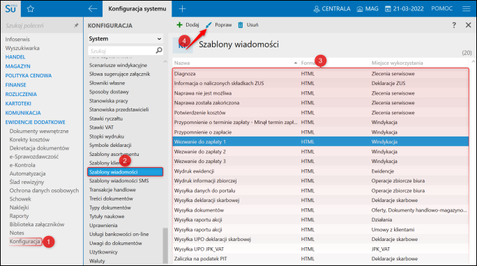477x266 pixels.
Task: Click the Popraw pencil icon
Action: point(209,25)
